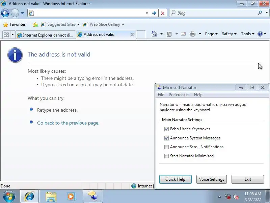The image size is (270, 203).
Task: Click the blue information icon on the page
Action: point(15,55)
